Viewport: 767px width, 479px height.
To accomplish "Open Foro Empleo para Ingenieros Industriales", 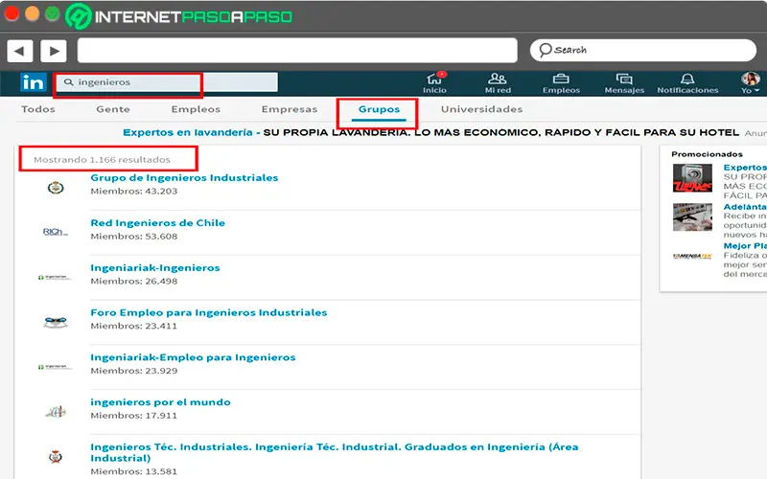I will [x=209, y=312].
